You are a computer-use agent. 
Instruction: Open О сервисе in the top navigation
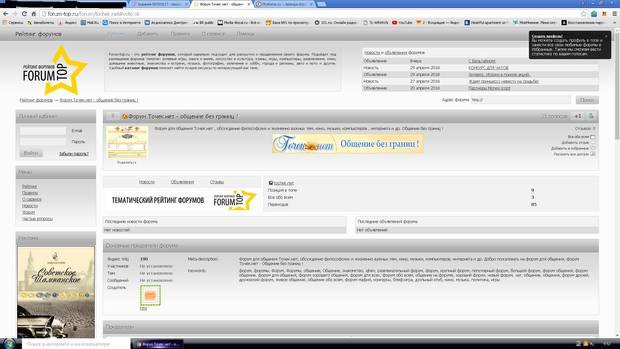coord(213,34)
